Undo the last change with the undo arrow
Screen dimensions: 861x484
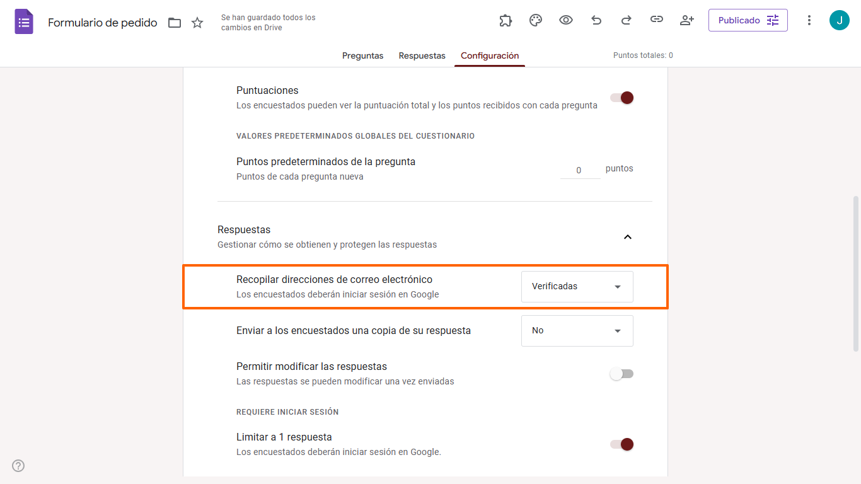click(x=596, y=20)
